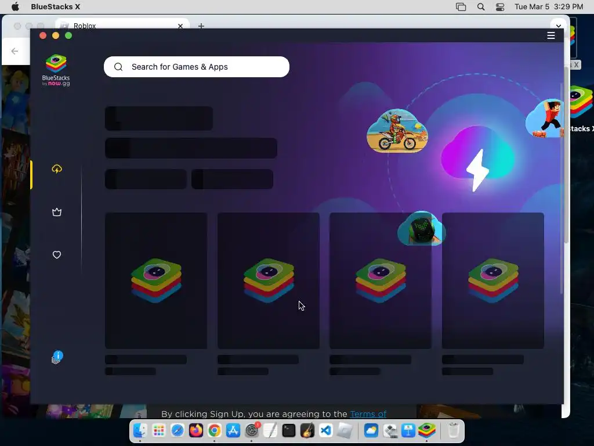Viewport: 594px width, 446px height.
Task: Open Trash from the Dock
Action: coord(454,430)
